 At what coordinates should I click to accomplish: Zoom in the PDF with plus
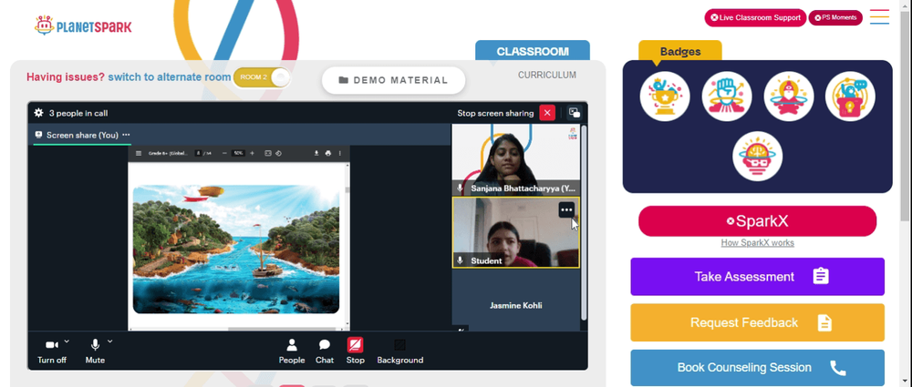(x=252, y=153)
